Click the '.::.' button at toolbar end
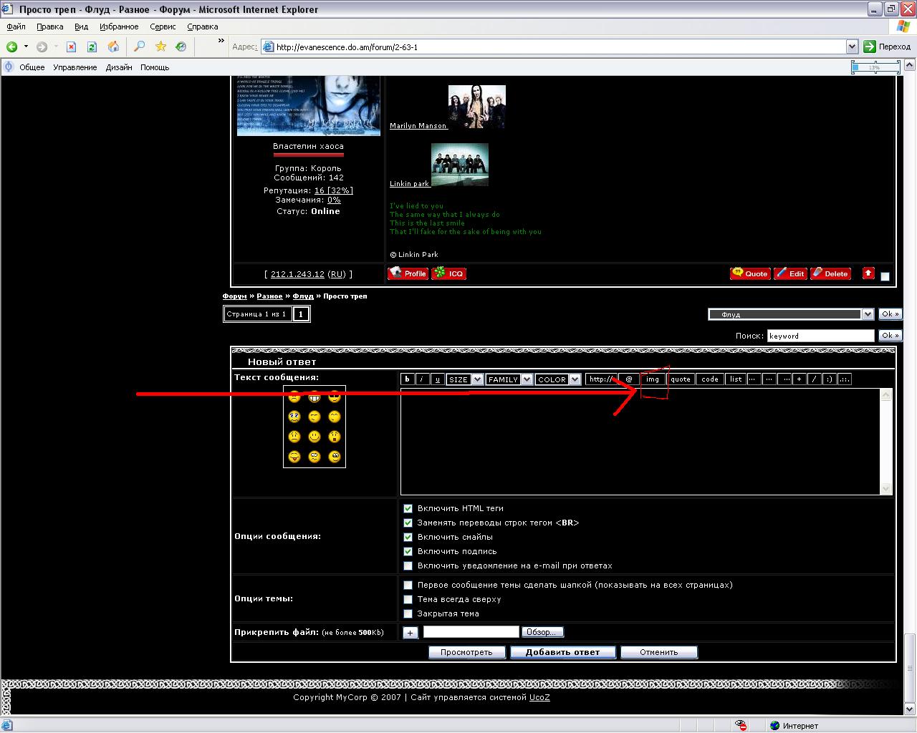The width and height of the screenshot is (917, 733). coord(845,379)
